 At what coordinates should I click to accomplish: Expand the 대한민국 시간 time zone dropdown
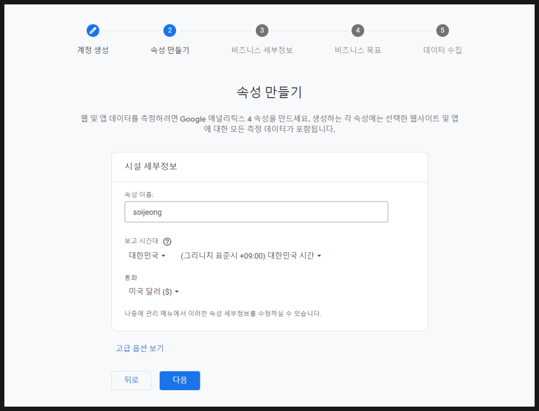pyautogui.click(x=251, y=256)
